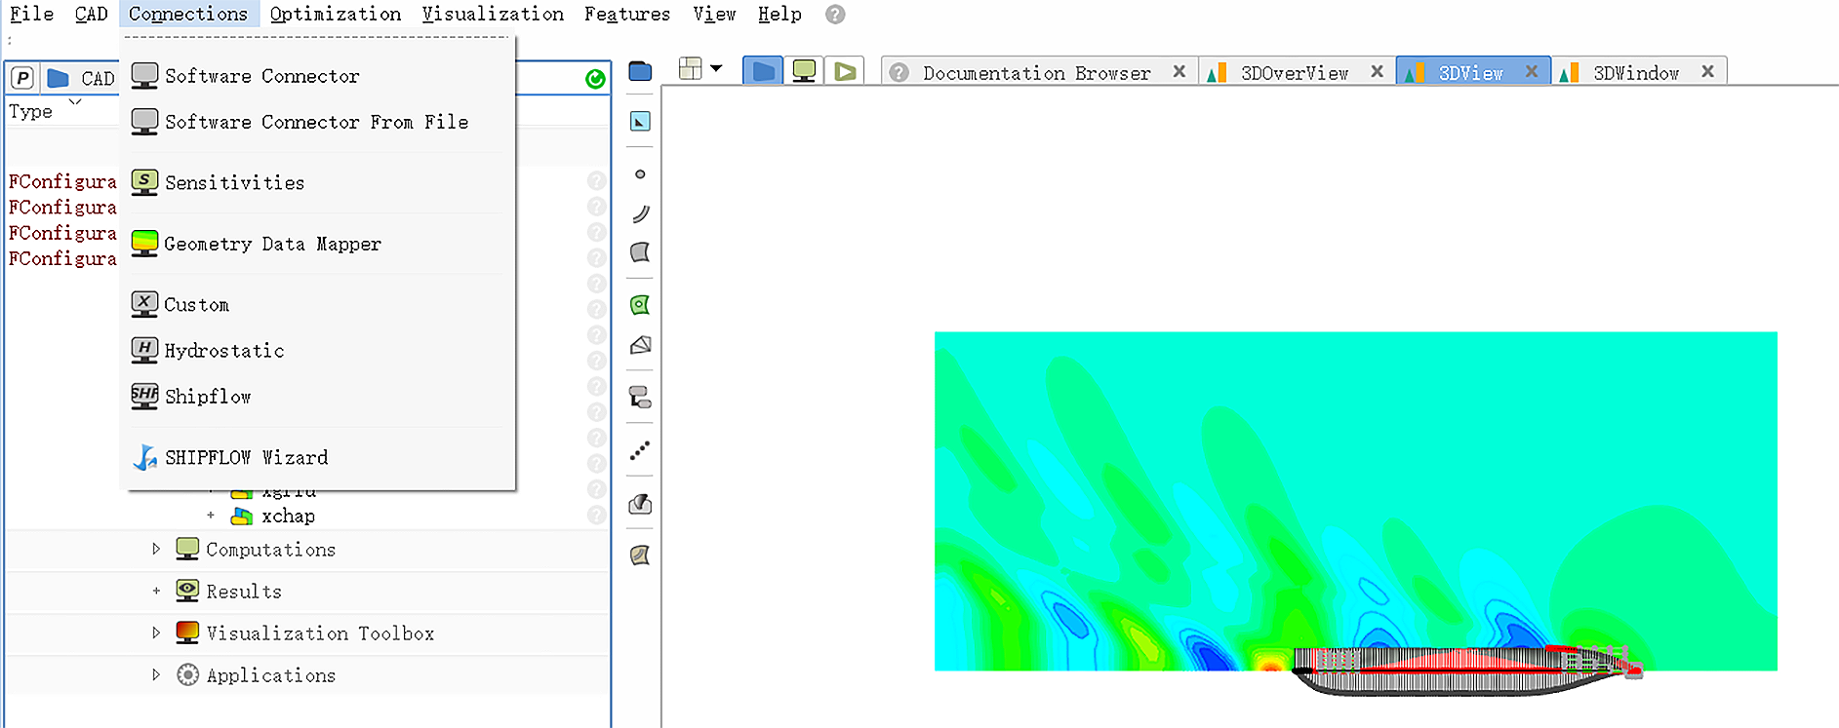Open the Features menu
The image size is (1839, 728).
pos(627,14)
